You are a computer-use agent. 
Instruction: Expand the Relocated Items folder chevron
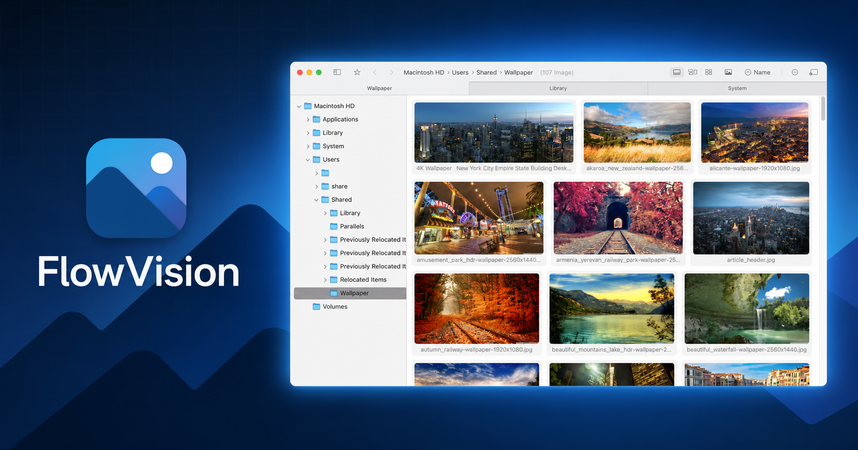(x=325, y=280)
